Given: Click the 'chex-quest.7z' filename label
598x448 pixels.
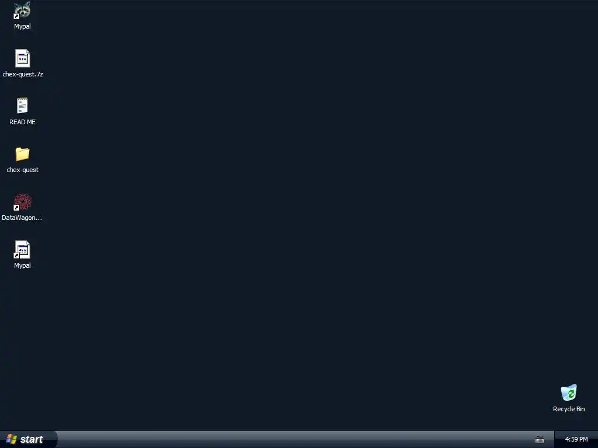Looking at the screenshot, I should pos(23,74).
